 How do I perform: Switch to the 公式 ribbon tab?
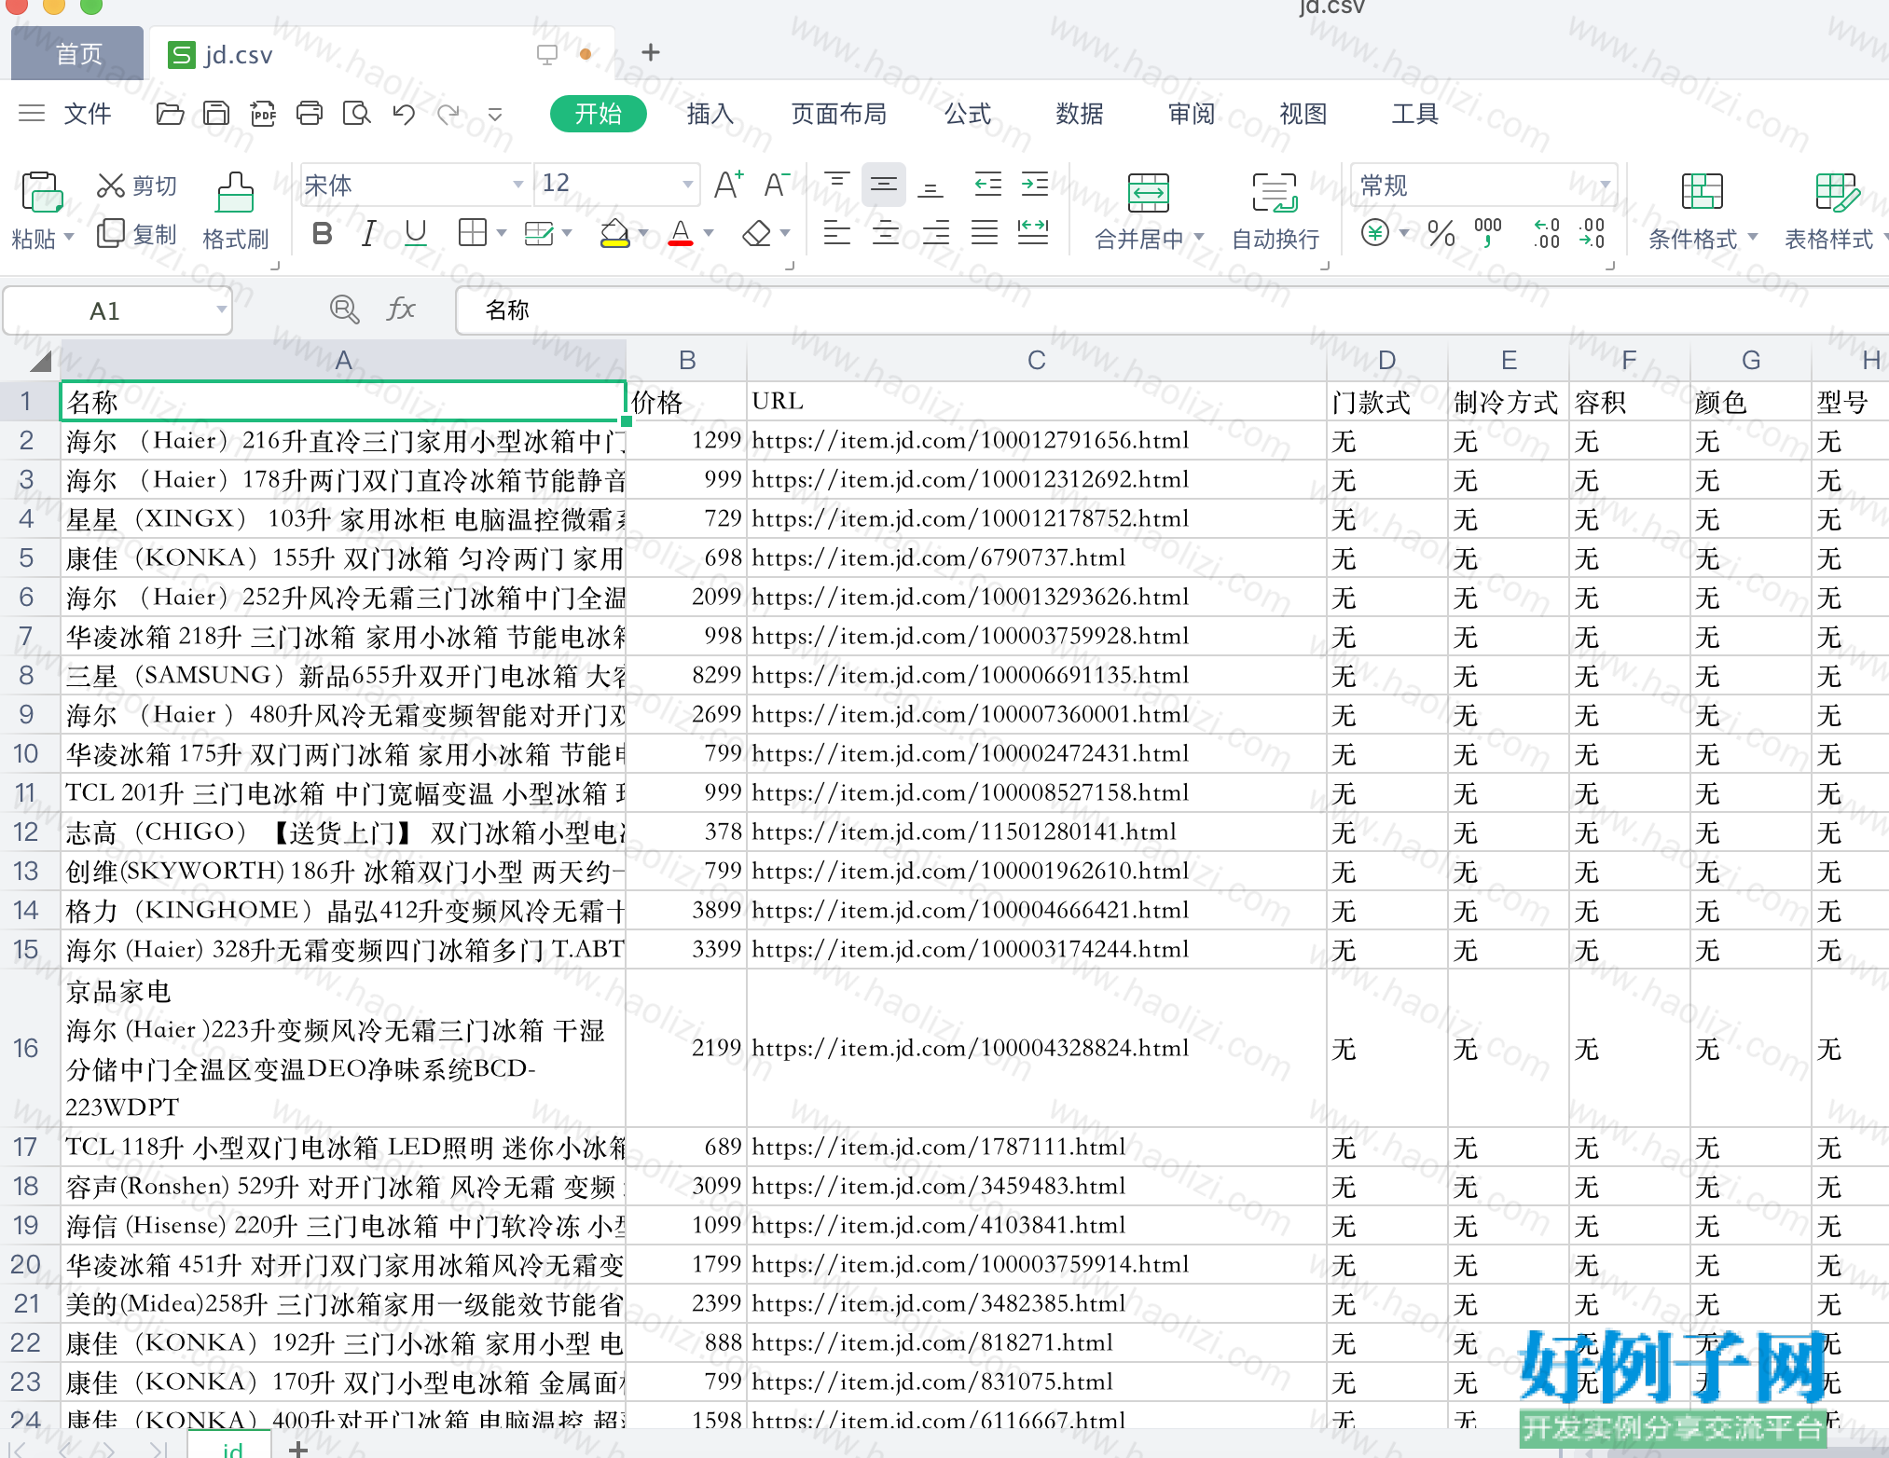tap(968, 114)
